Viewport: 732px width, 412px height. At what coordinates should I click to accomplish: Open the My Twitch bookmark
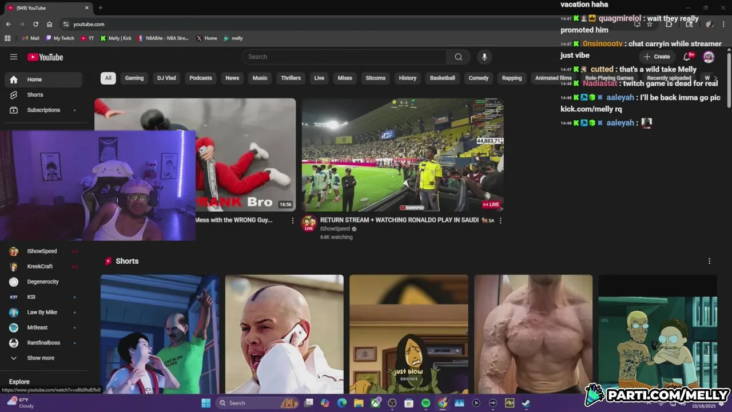60,38
